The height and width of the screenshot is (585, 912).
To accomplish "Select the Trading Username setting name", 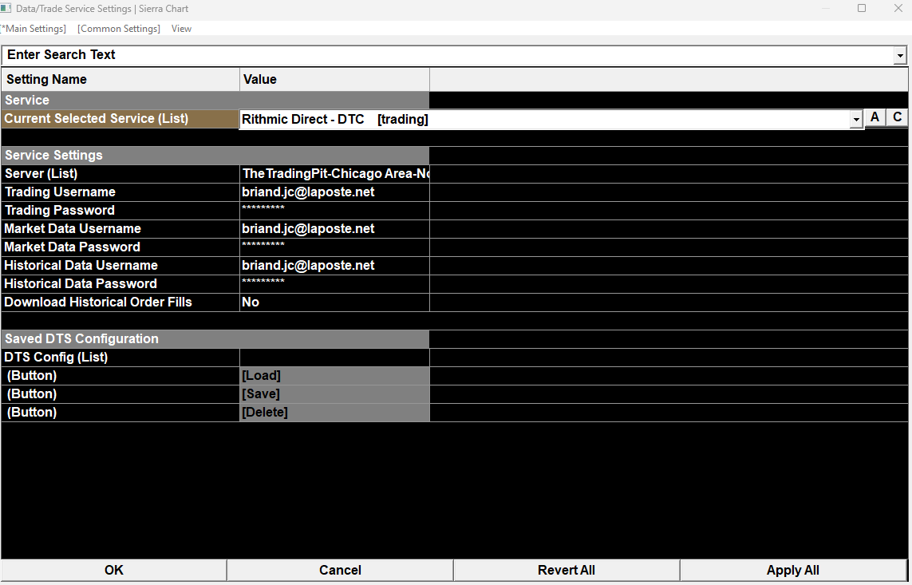I will click(x=120, y=192).
